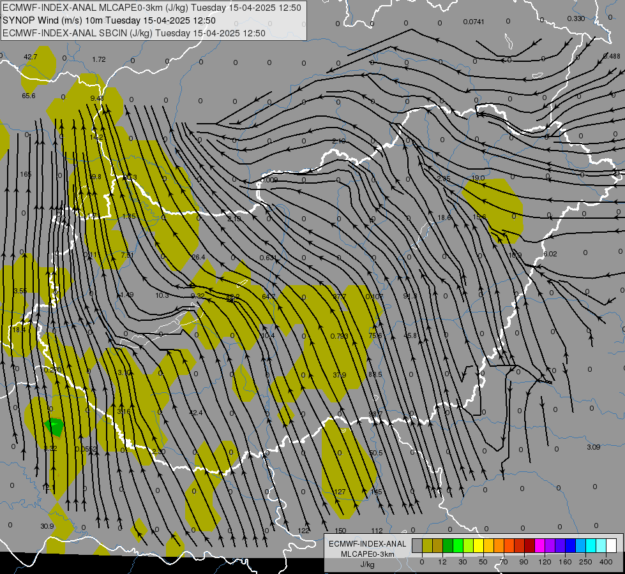Click the SBCIN title line
The height and width of the screenshot is (574, 625).
tap(134, 33)
